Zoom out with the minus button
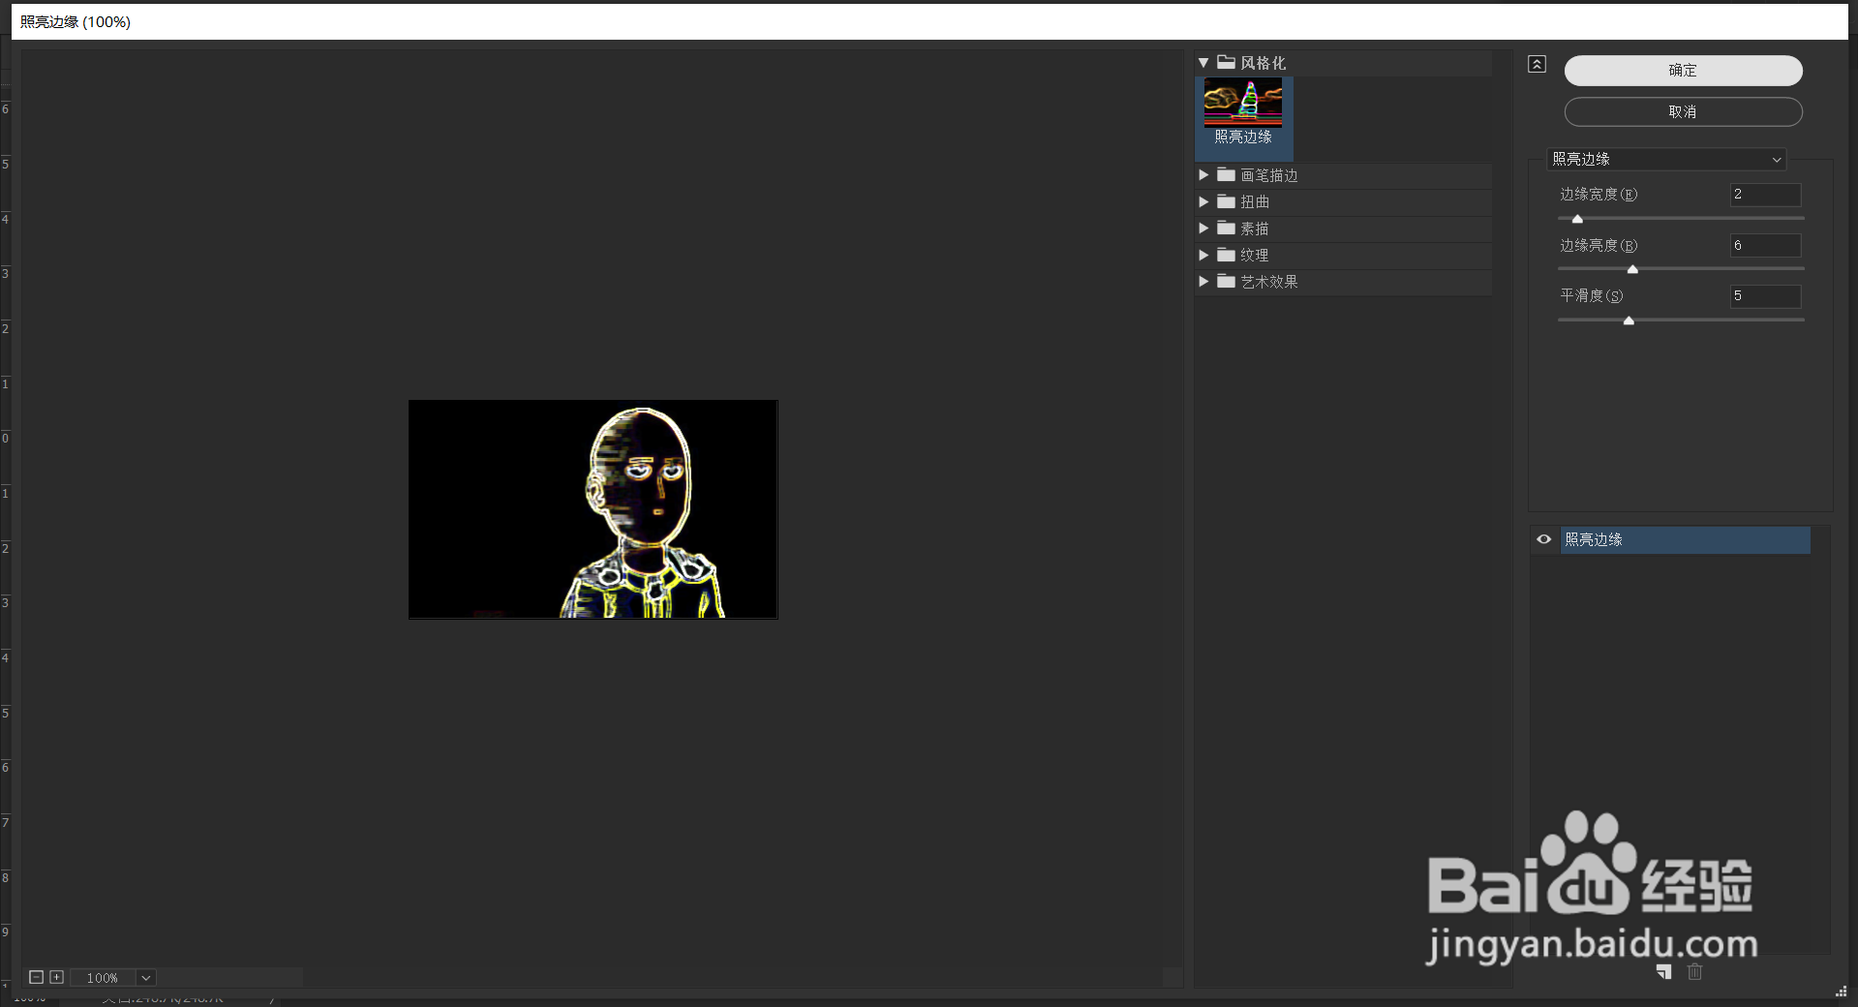The height and width of the screenshot is (1007, 1858). 36,977
